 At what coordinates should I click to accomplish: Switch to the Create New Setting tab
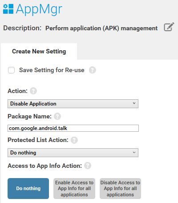[39, 51]
